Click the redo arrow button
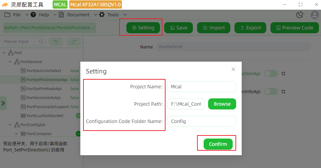 74,42
